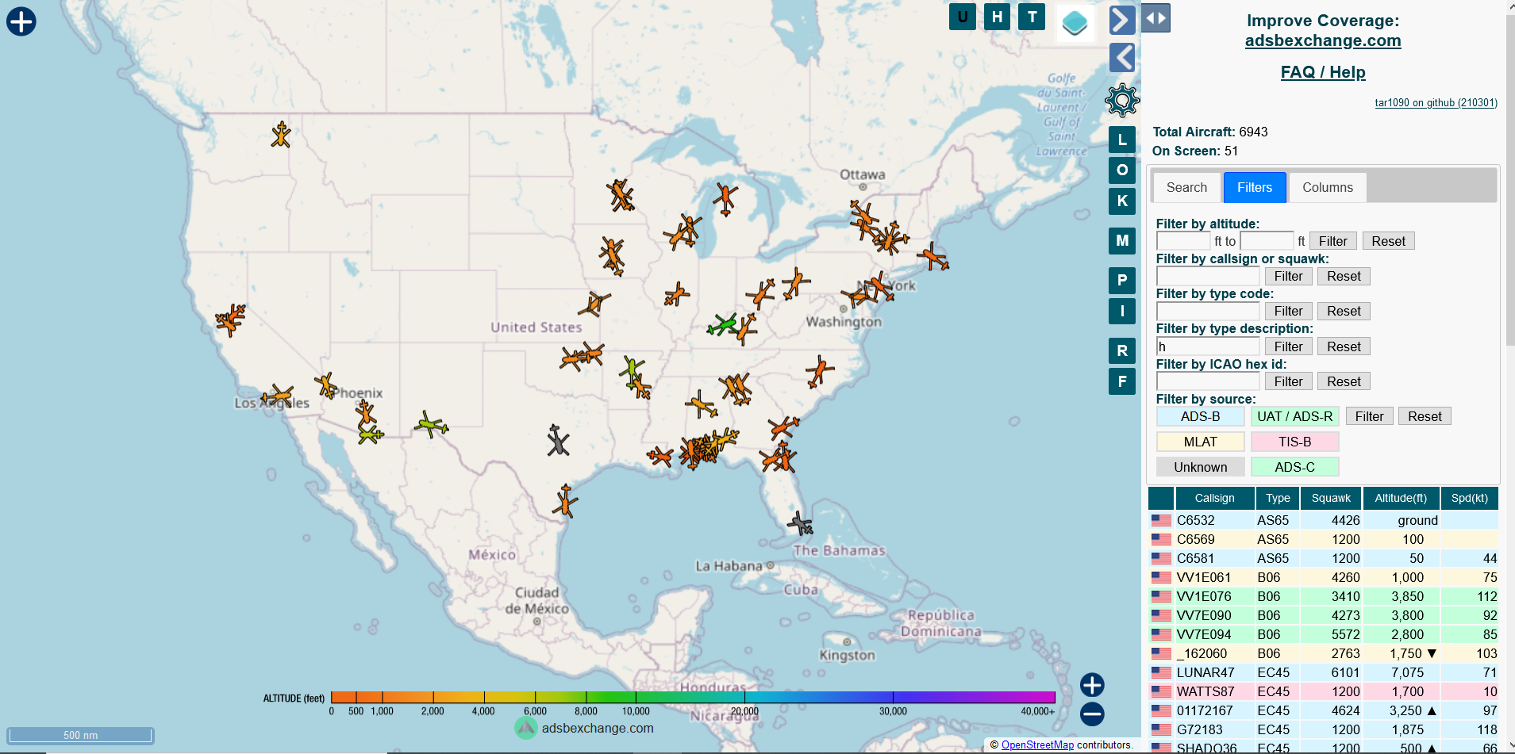Sort table by Type column header
Screen dimensions: 1515x754
(1277, 498)
